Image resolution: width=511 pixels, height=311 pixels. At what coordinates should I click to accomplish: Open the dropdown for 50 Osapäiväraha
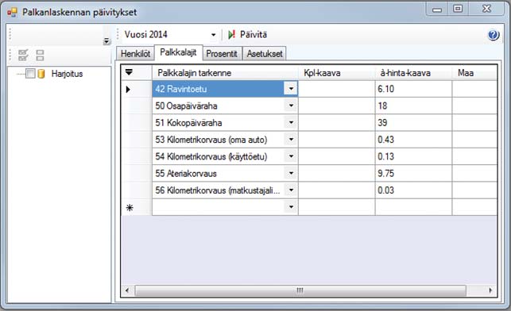pos(291,106)
